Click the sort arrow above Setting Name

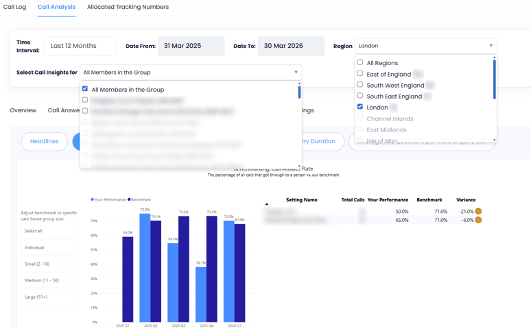click(266, 204)
